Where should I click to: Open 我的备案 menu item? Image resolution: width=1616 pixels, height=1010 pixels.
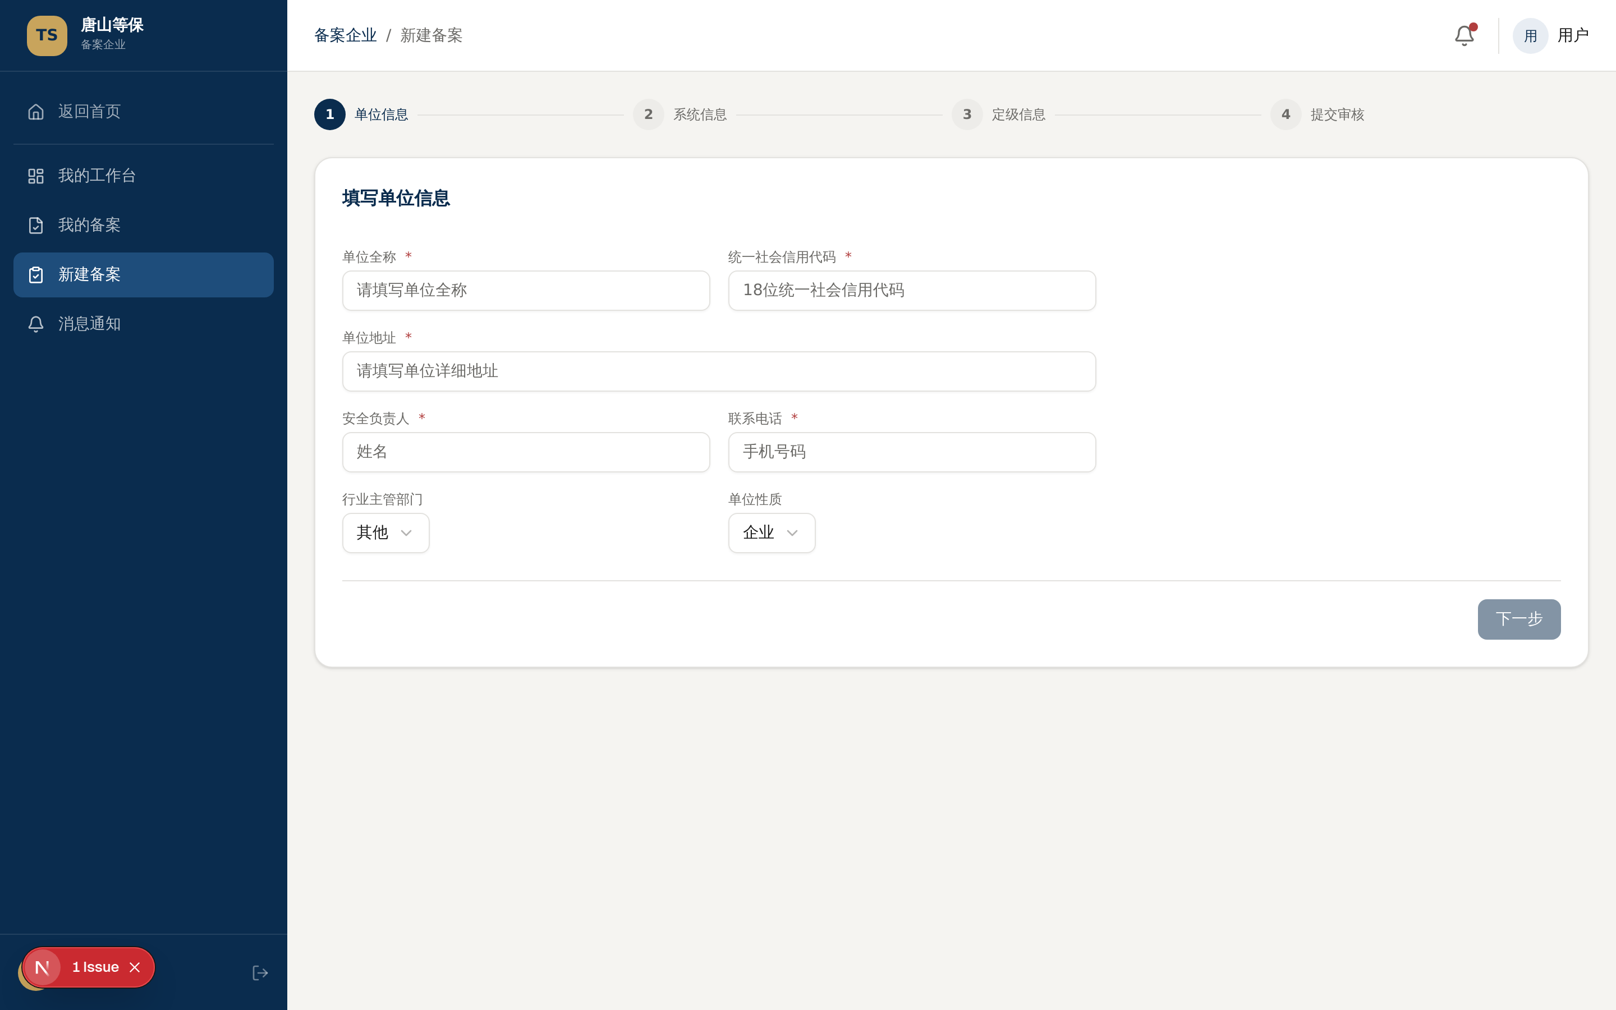pos(144,225)
